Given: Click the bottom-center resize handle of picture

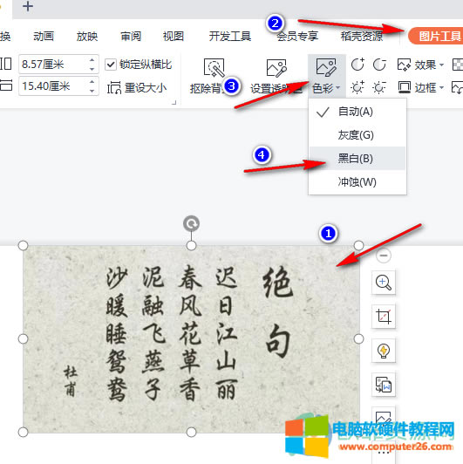Looking at the screenshot, I should tap(192, 432).
